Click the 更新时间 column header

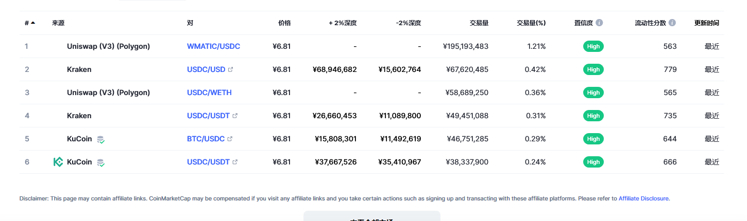(x=707, y=23)
